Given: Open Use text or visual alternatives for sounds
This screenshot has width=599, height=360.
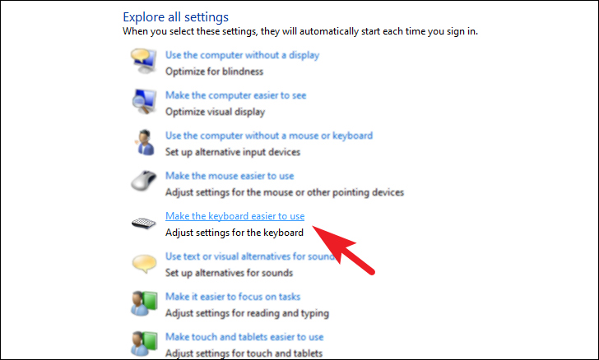Looking at the screenshot, I should (x=250, y=256).
